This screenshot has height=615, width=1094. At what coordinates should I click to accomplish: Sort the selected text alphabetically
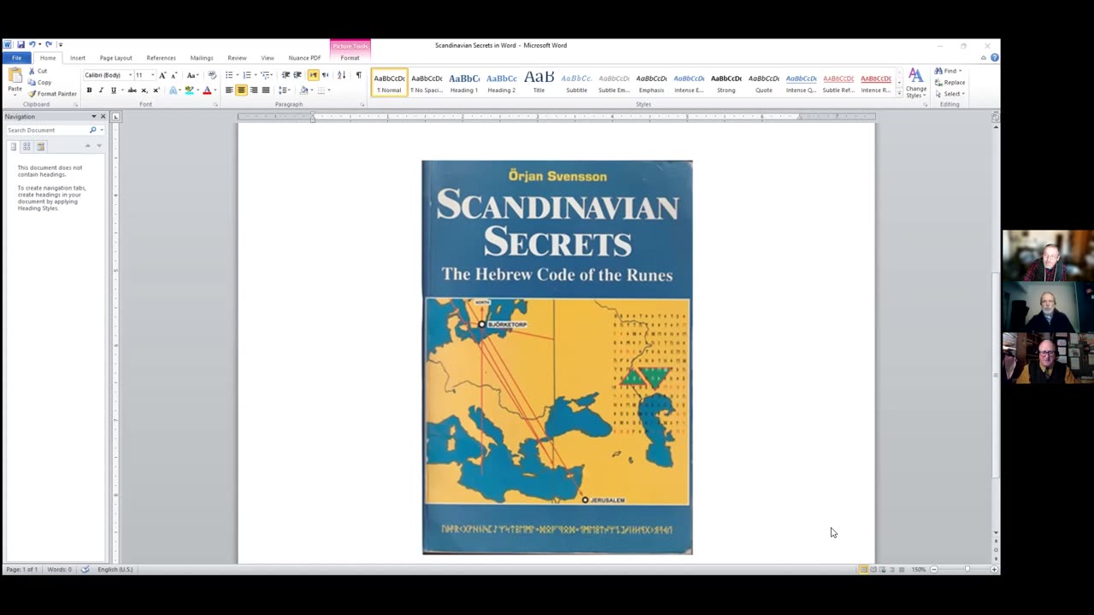[x=342, y=75]
